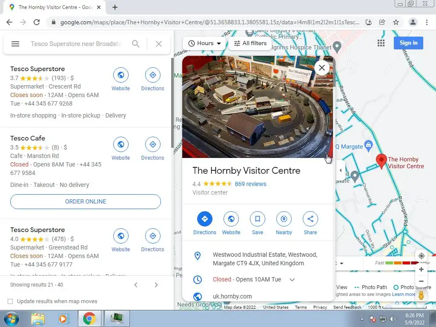
Task: Expand the opening hours chevron
Action: tap(292, 280)
